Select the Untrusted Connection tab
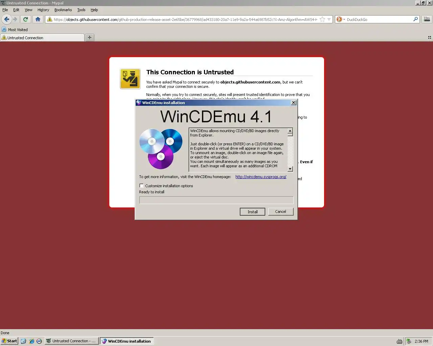Image resolution: width=433 pixels, height=346 pixels. pyautogui.click(x=42, y=38)
